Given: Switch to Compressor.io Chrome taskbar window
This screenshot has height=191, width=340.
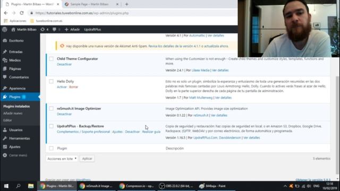Looking at the screenshot, I should [137, 186].
